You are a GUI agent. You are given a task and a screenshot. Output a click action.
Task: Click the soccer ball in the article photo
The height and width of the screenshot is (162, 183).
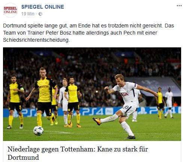[x=39, y=131]
